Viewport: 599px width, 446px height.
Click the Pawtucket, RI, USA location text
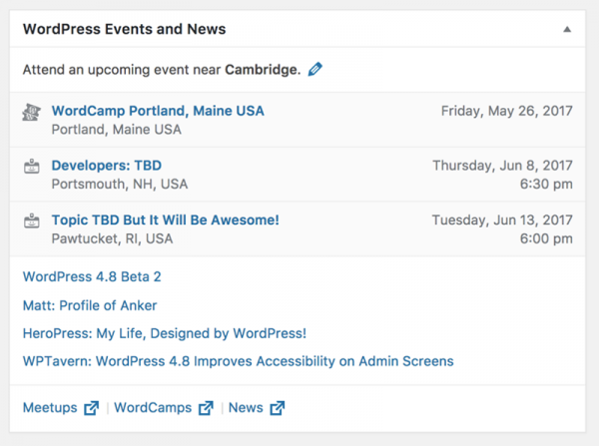pos(112,238)
